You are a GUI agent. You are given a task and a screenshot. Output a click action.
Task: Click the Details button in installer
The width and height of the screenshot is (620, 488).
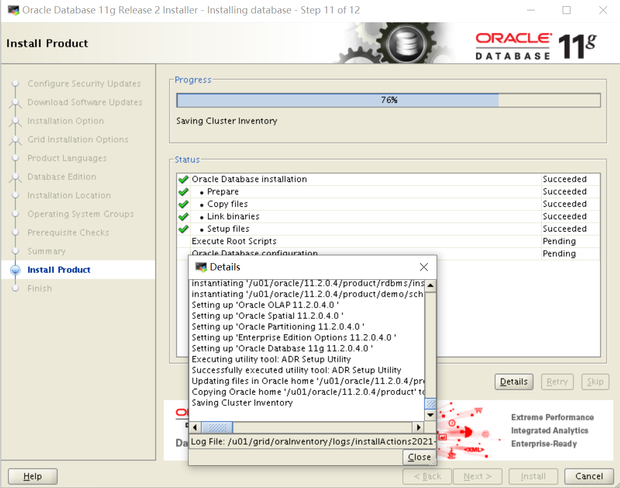click(x=514, y=382)
